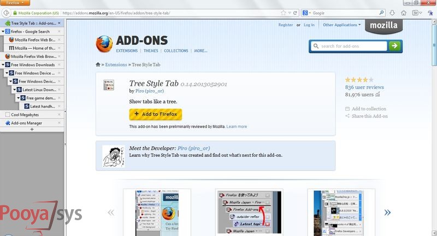This screenshot has height=236, width=437.
Task: Open the COLLECTIONS section link
Action: pos(176,51)
